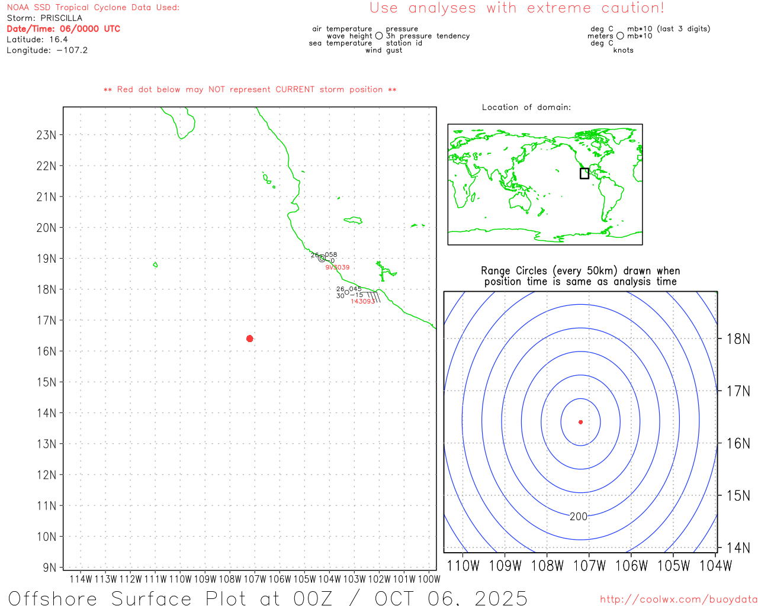
Task: Click the 'Longitude: -107.2' text
Action: [x=47, y=50]
